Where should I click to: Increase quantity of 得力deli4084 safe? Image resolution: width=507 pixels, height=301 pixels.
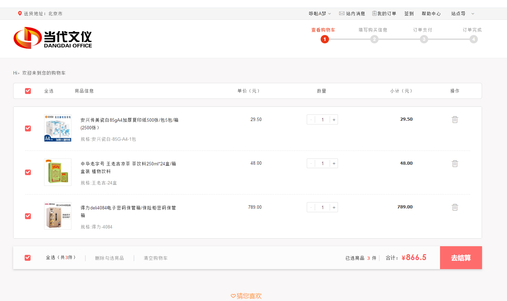click(334, 207)
